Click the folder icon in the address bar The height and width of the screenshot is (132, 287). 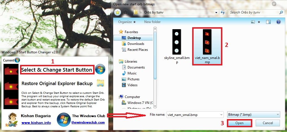[x=136, y=12]
